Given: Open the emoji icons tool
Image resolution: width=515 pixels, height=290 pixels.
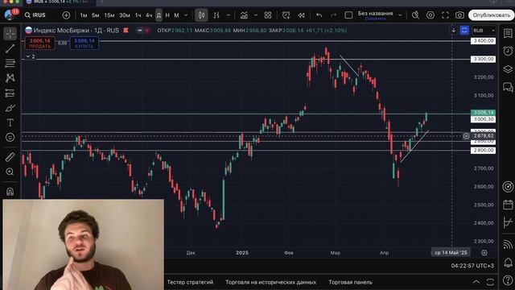Looking at the screenshot, I should coord(10,137).
